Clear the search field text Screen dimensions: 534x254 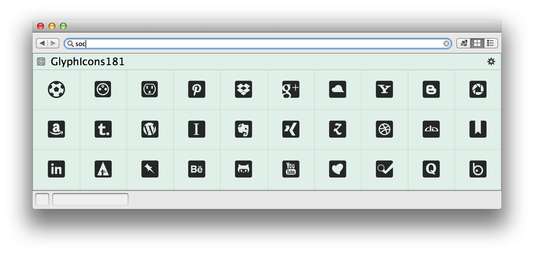pyautogui.click(x=446, y=44)
